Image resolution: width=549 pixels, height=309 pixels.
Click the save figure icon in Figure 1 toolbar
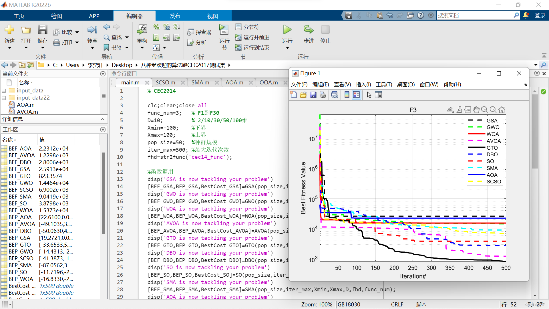tap(313, 95)
